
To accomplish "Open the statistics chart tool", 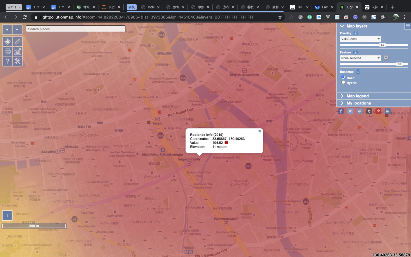I will click(17, 51).
